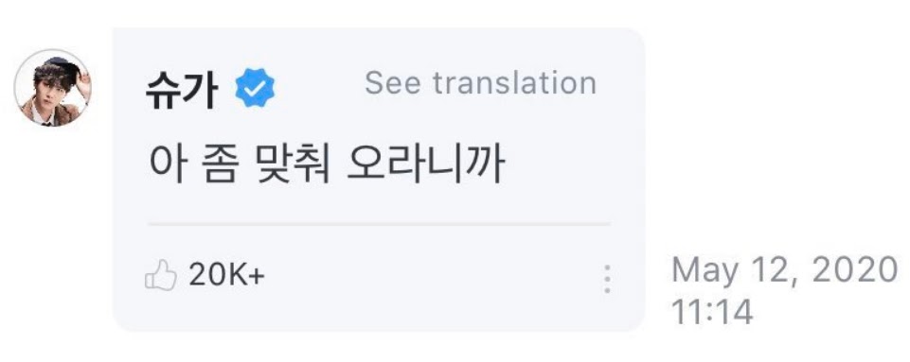This screenshot has height=362, width=910.
Task: Click the 11:14 timestamp
Action: coord(711,312)
